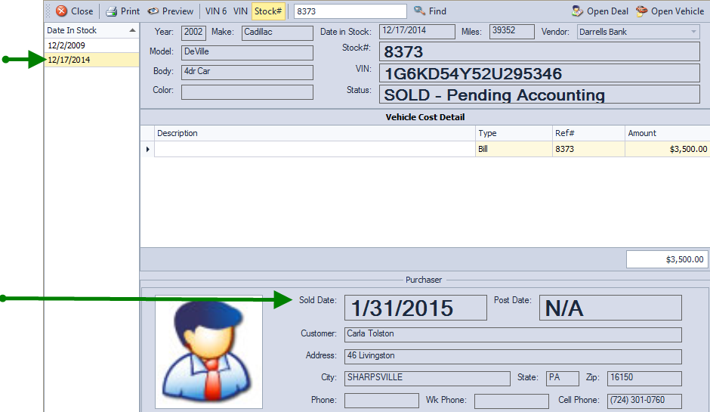Image resolution: width=710 pixels, height=412 pixels.
Task: Click the City field SHARPSVILLE
Action: point(428,379)
